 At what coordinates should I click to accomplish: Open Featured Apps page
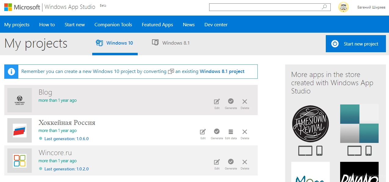(158, 25)
